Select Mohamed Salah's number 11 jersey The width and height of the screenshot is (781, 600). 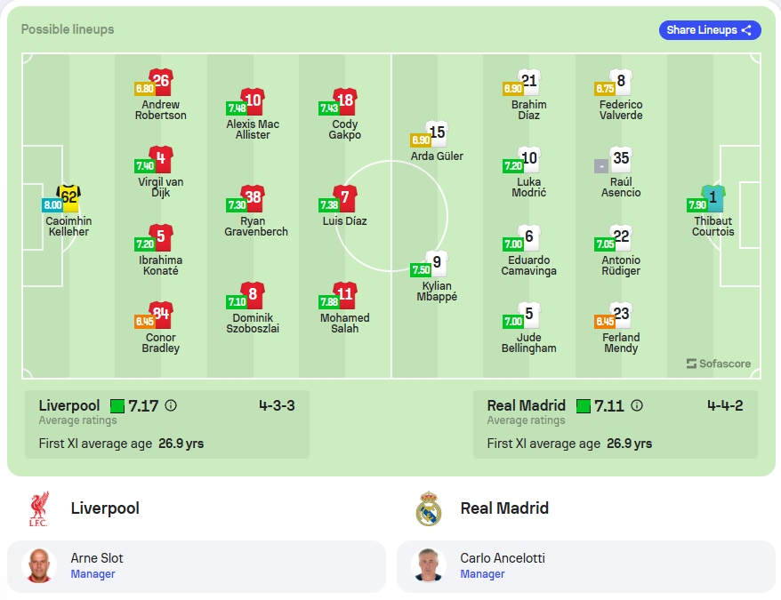345,295
